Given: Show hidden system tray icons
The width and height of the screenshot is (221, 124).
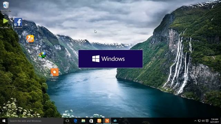Looking at the screenshot, I should point(195,121).
